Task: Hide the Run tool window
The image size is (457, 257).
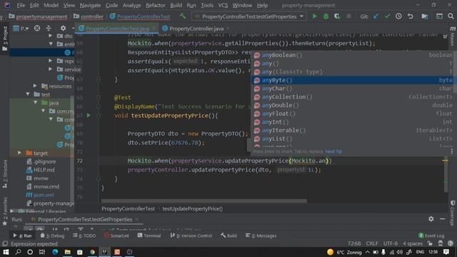Action: (x=443, y=219)
